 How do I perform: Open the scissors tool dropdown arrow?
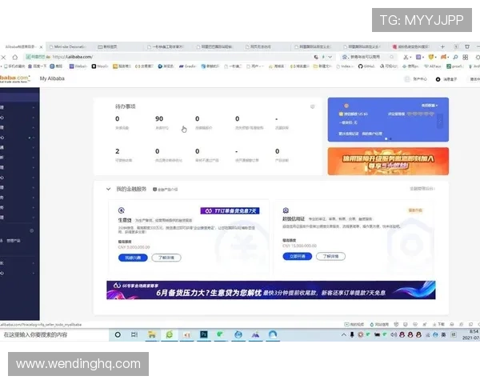coord(410,58)
